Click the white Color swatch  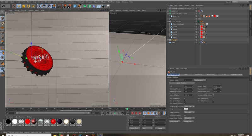186,109
